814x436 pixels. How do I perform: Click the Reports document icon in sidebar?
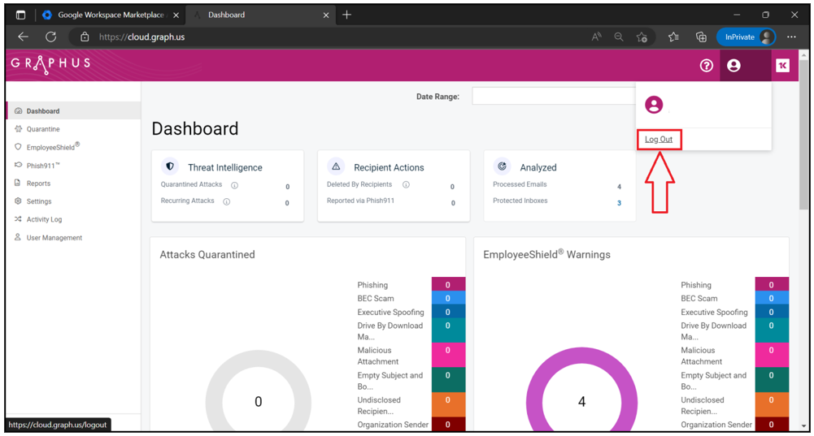18,183
